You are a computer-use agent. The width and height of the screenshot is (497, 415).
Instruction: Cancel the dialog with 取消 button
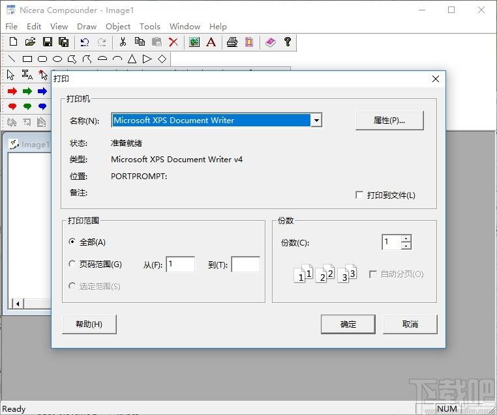pyautogui.click(x=410, y=324)
